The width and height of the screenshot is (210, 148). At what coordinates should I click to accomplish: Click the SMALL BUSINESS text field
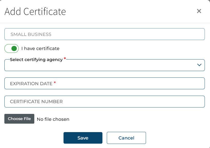[x=104, y=34]
